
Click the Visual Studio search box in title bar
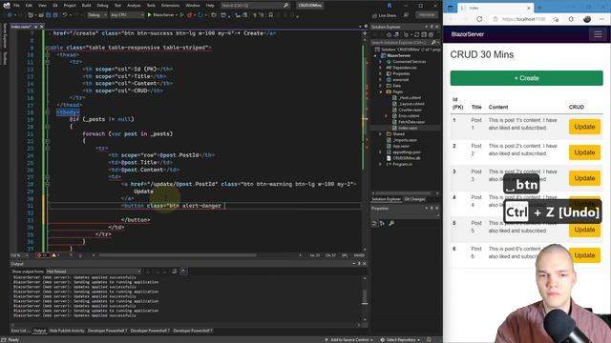point(255,6)
